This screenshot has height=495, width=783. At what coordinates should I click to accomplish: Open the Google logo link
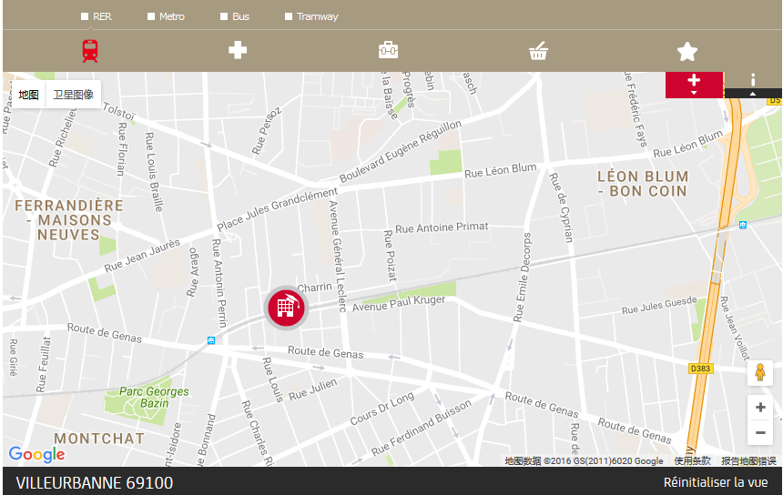click(37, 454)
